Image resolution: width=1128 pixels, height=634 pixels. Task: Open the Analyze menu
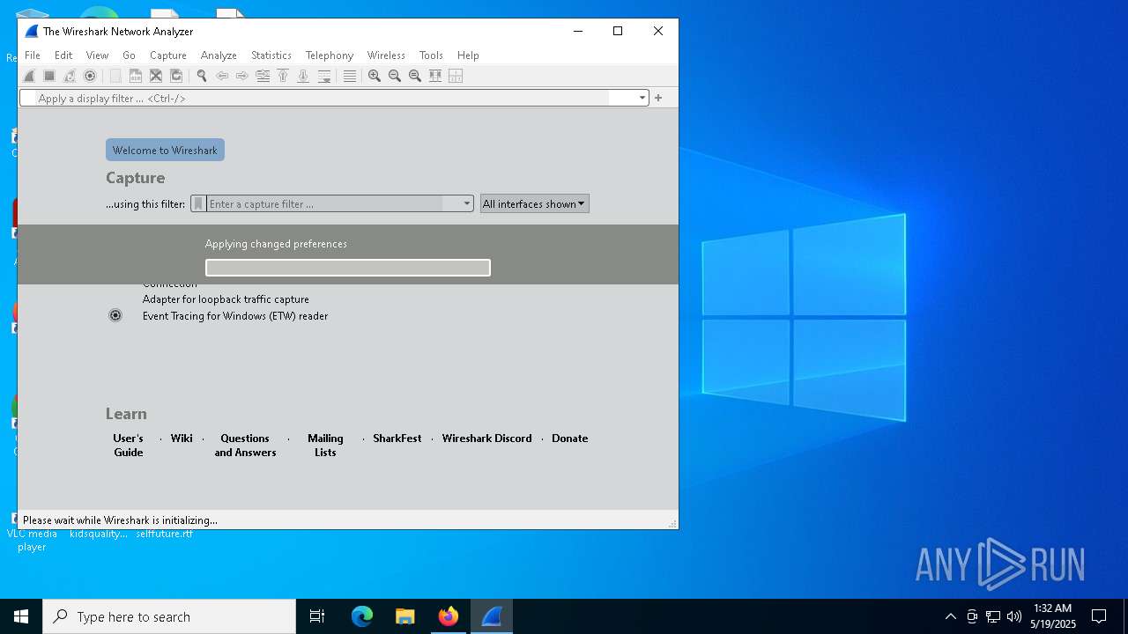point(219,55)
